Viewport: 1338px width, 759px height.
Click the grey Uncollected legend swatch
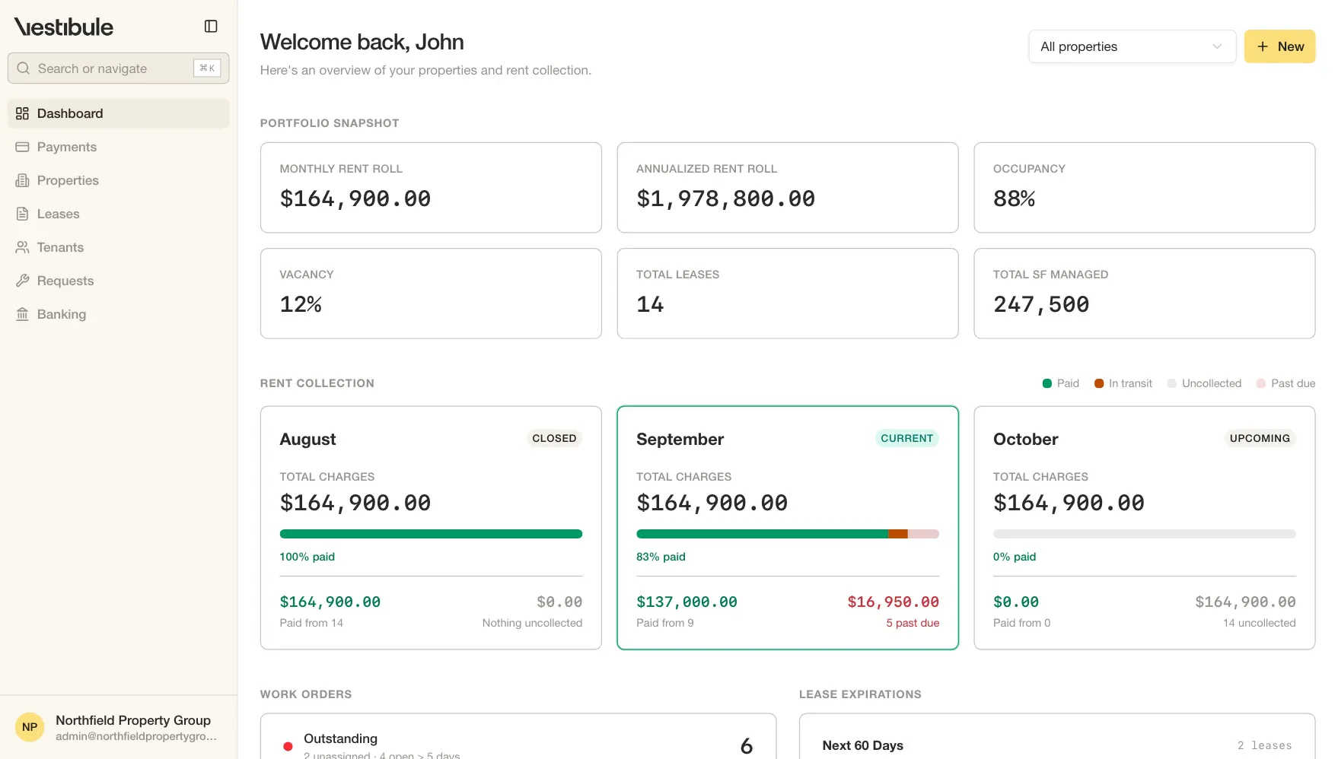tap(1172, 383)
